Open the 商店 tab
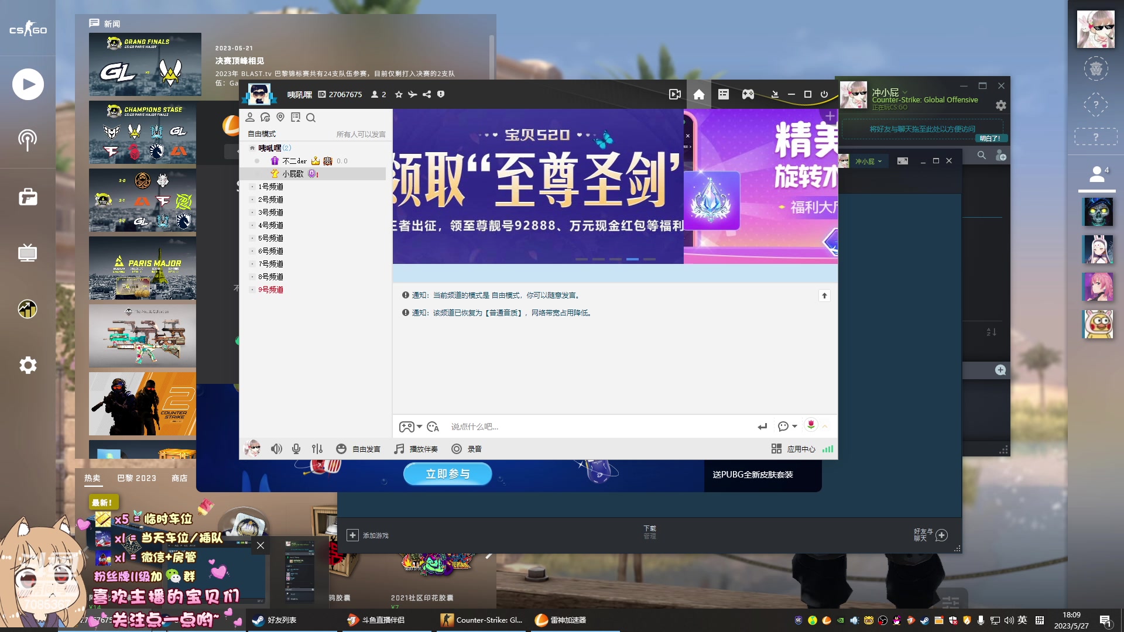1124x632 pixels. 179,478
